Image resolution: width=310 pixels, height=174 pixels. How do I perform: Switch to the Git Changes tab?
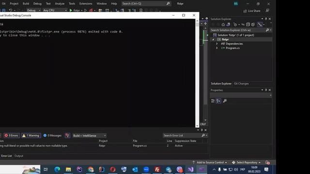click(241, 84)
